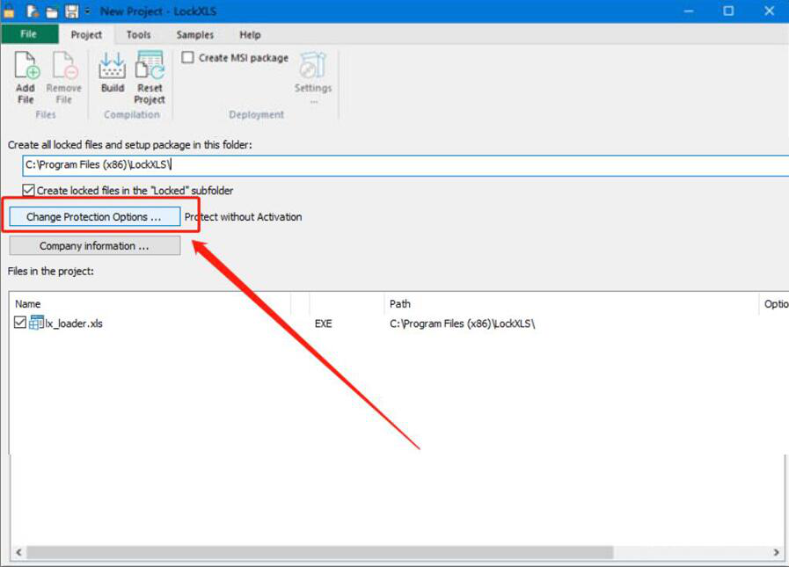
Task: Switch to the Project tab
Action: coord(86,34)
